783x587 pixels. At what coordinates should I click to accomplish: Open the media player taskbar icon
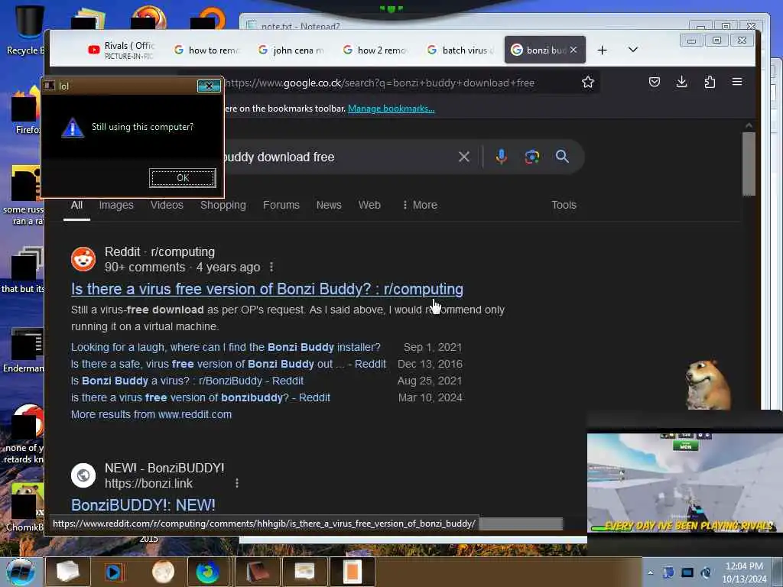point(115,572)
